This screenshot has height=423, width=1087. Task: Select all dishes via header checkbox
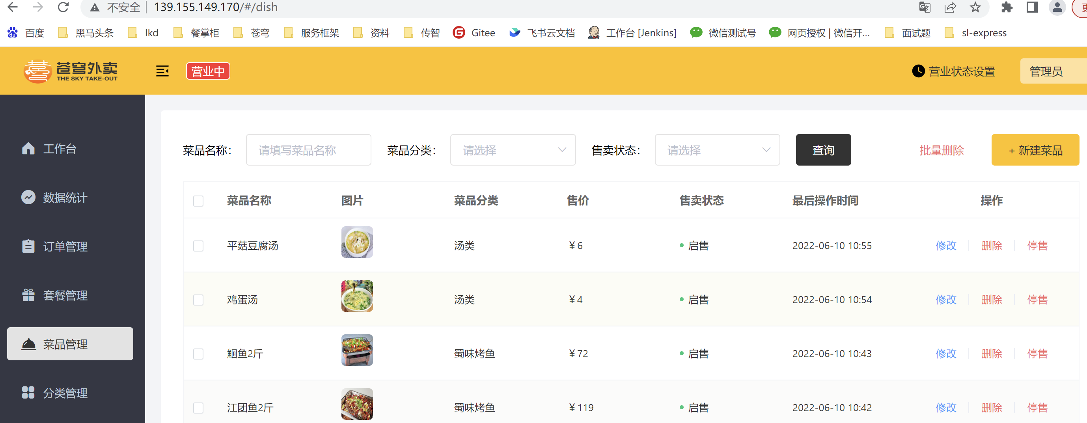pos(198,201)
